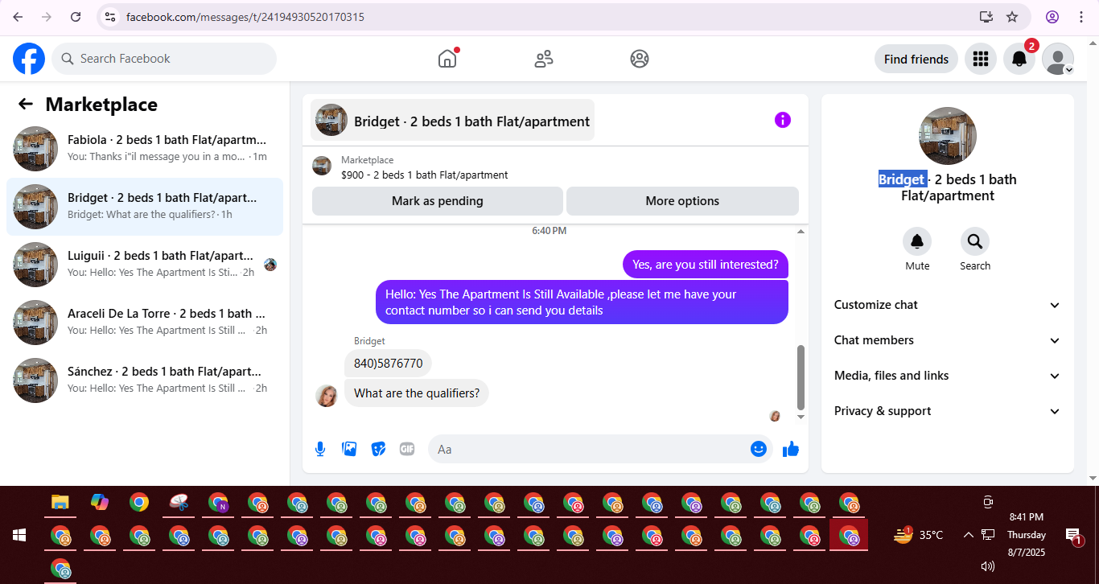Expand the Privacy & support section
1099x584 pixels.
948,411
